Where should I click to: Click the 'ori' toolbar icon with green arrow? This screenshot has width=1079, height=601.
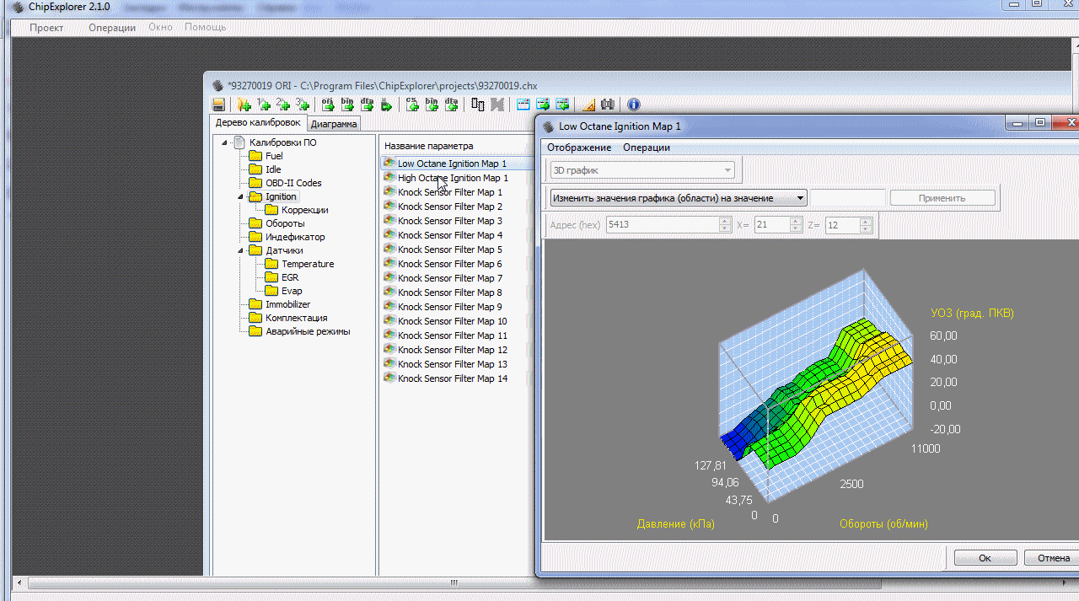tap(328, 105)
